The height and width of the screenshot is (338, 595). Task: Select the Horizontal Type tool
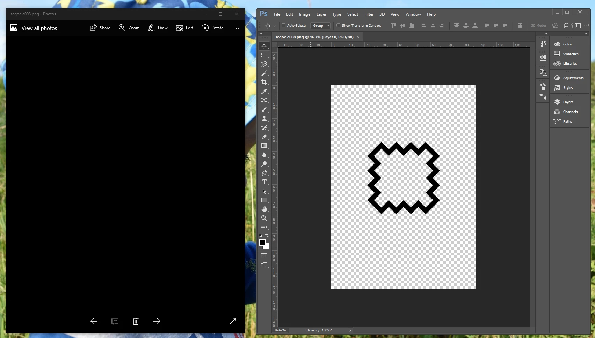click(264, 182)
